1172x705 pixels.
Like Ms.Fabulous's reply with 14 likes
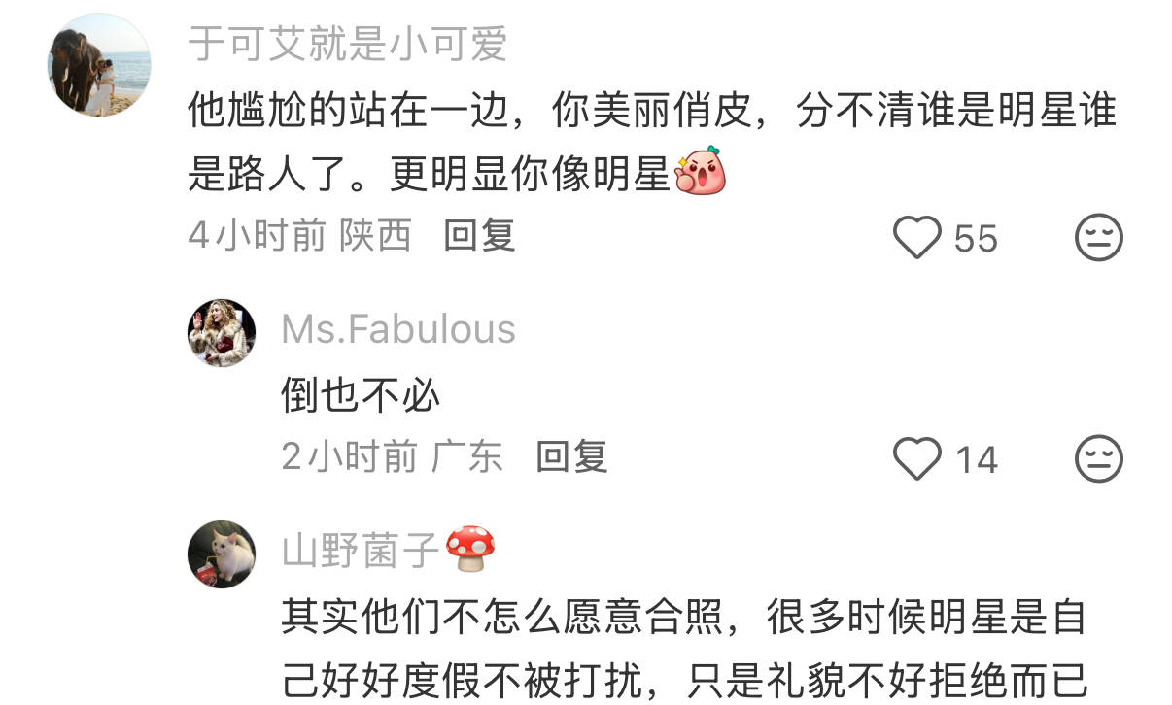coord(917,459)
